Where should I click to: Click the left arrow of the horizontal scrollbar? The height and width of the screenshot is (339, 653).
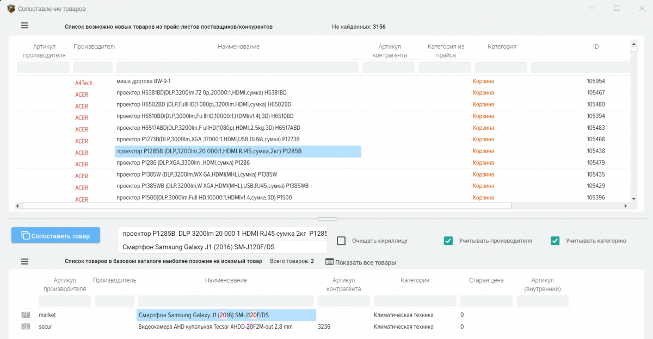click(x=17, y=206)
